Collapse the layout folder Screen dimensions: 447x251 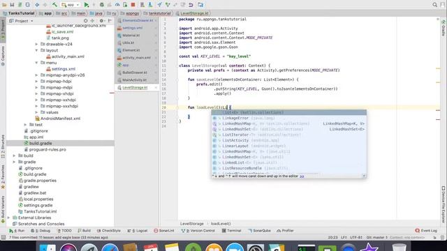(36, 50)
